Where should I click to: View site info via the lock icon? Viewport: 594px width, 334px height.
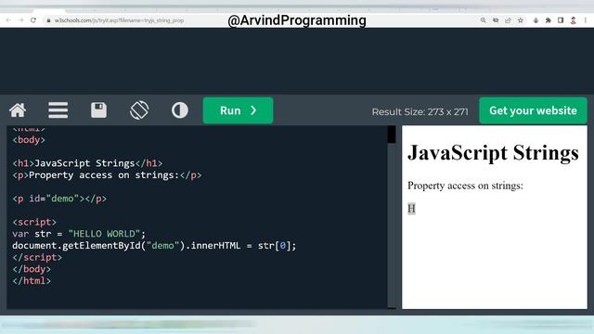pyautogui.click(x=48, y=20)
